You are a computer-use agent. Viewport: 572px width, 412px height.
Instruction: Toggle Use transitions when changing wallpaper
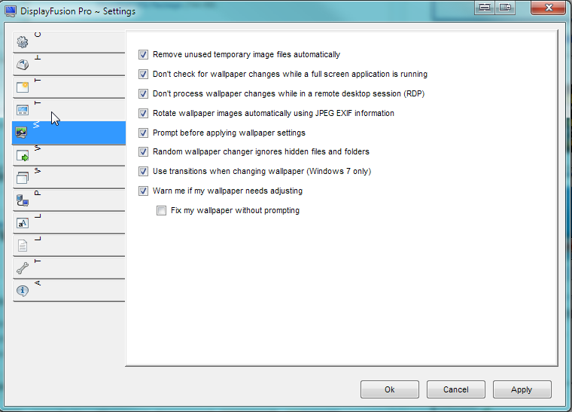tap(144, 172)
